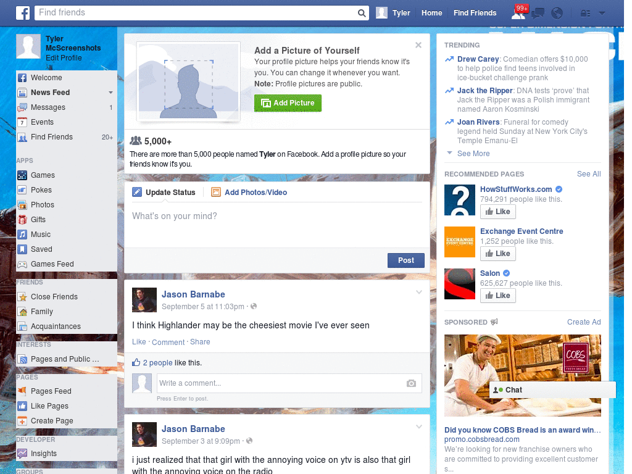Click the Like Pages thumbs-up icon
Viewport: 632px width, 474px height.
click(23, 406)
